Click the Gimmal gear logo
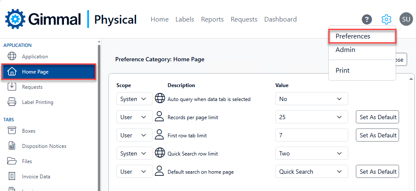Viewport: 416px width, 191px height. (15, 19)
